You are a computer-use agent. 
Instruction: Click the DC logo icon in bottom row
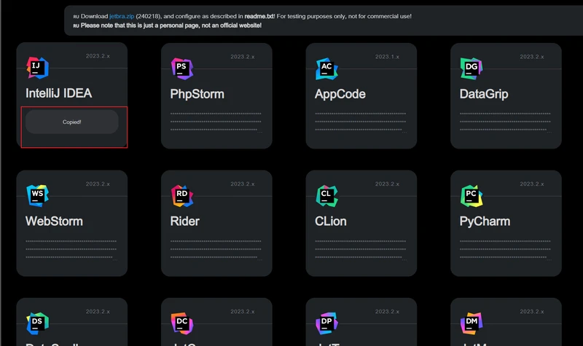182,323
